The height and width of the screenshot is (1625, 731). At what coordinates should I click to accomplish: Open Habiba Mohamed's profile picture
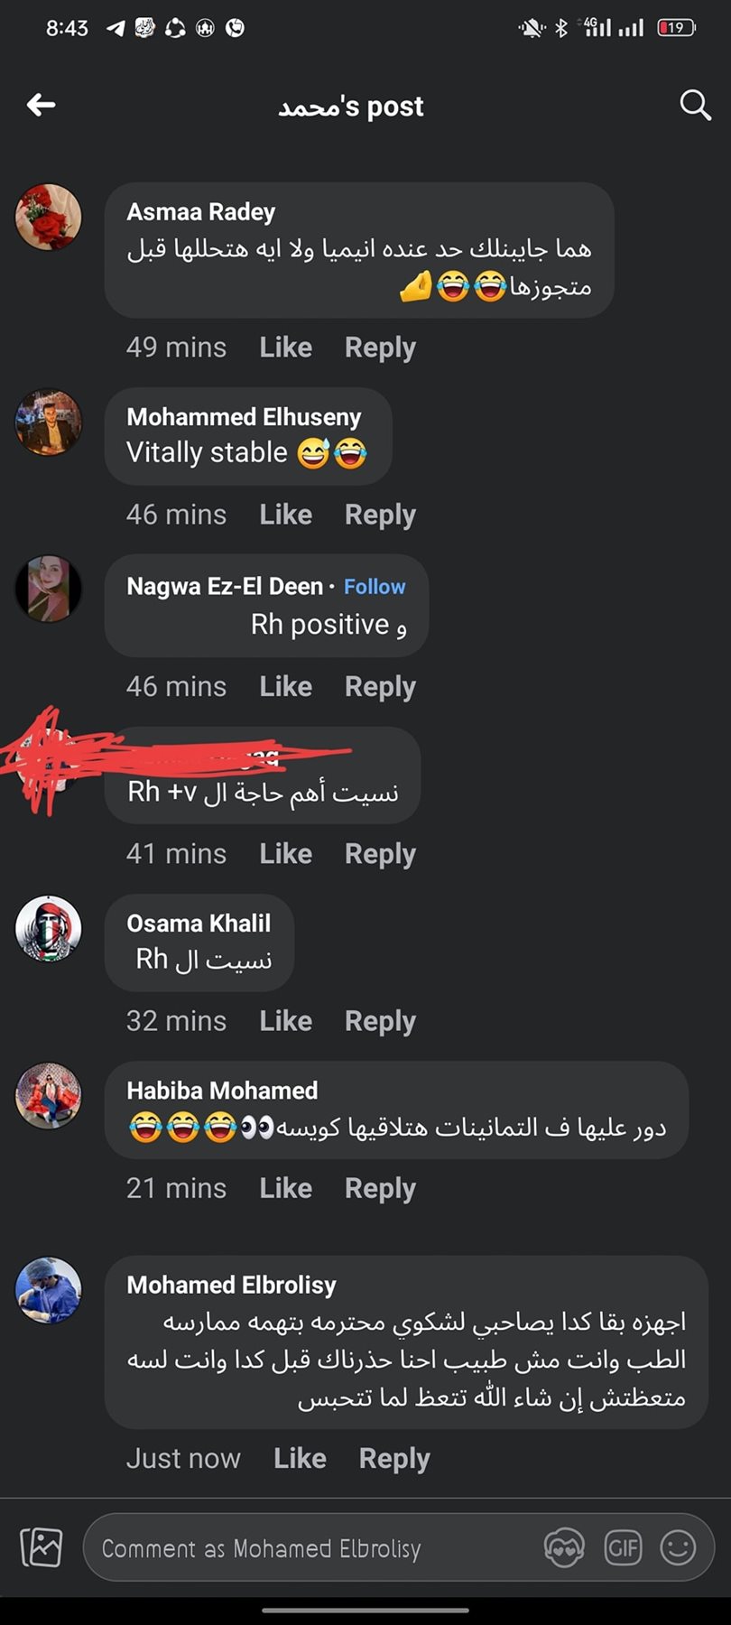[x=49, y=1095]
